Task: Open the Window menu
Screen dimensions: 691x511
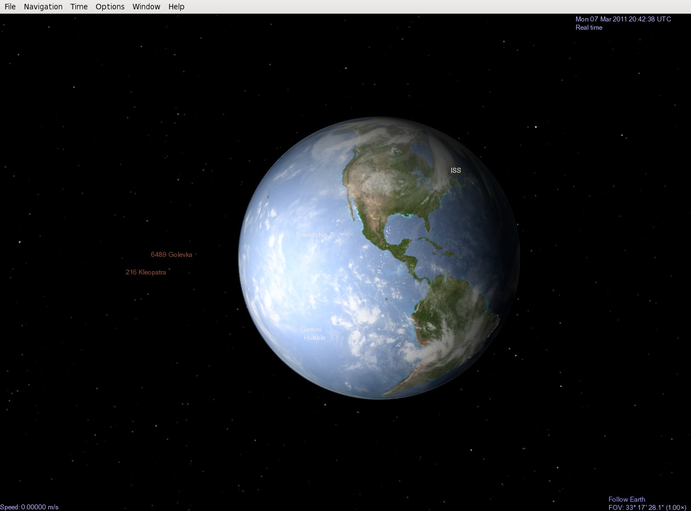Action: [x=146, y=7]
